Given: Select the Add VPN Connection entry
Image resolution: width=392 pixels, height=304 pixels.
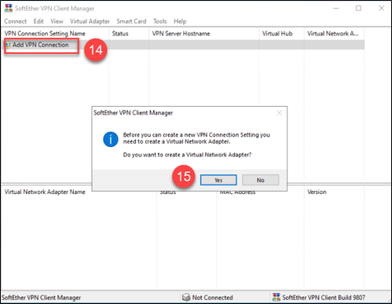Looking at the screenshot, I should pyautogui.click(x=41, y=45).
